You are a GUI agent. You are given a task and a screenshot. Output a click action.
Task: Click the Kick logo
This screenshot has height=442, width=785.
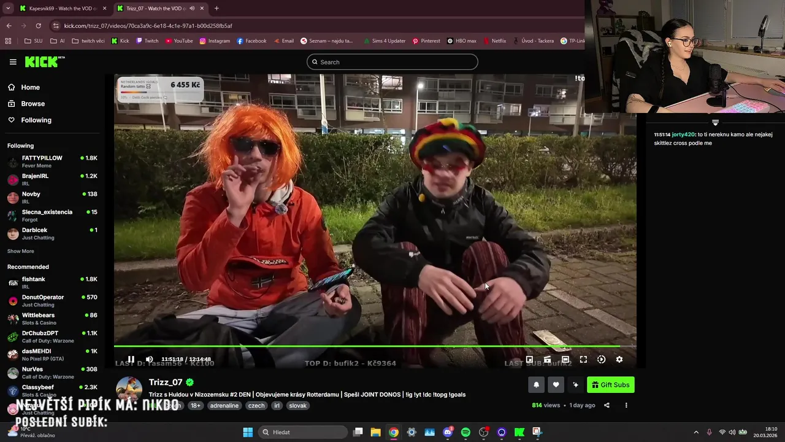coord(45,61)
